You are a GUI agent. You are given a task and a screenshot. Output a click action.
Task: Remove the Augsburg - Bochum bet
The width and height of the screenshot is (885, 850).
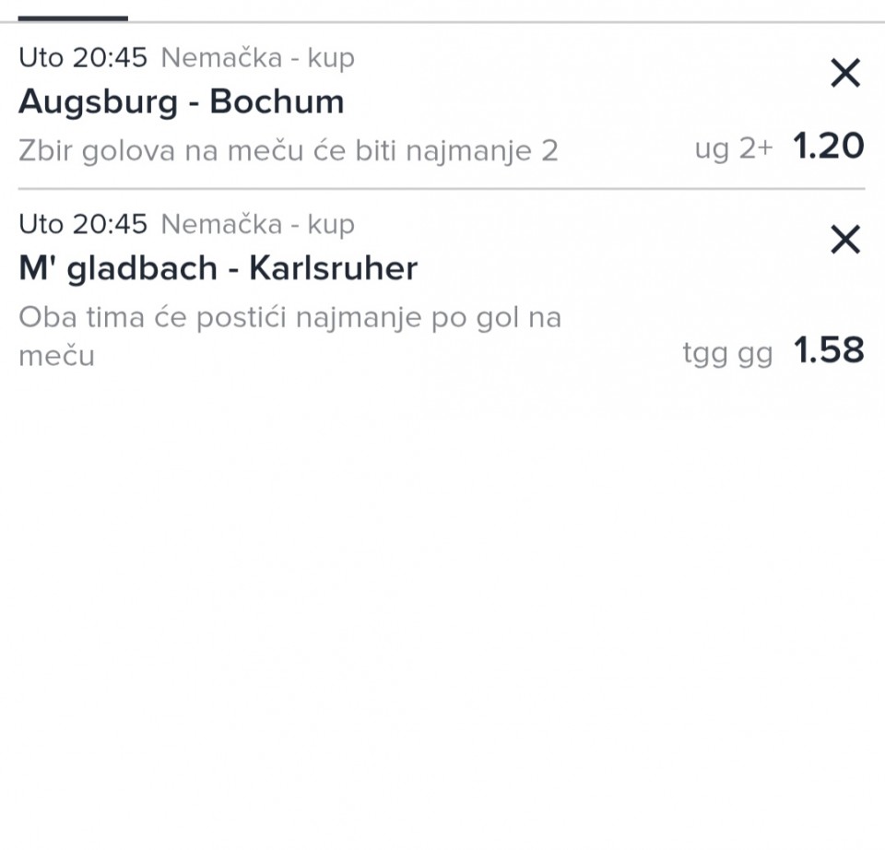(x=844, y=73)
